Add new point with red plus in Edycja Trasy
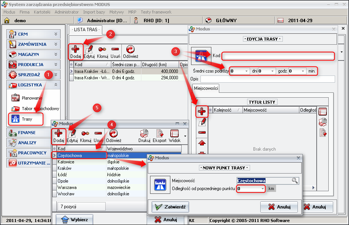Image resolution: width=349 pixels, height=225 pixels. coord(202,111)
